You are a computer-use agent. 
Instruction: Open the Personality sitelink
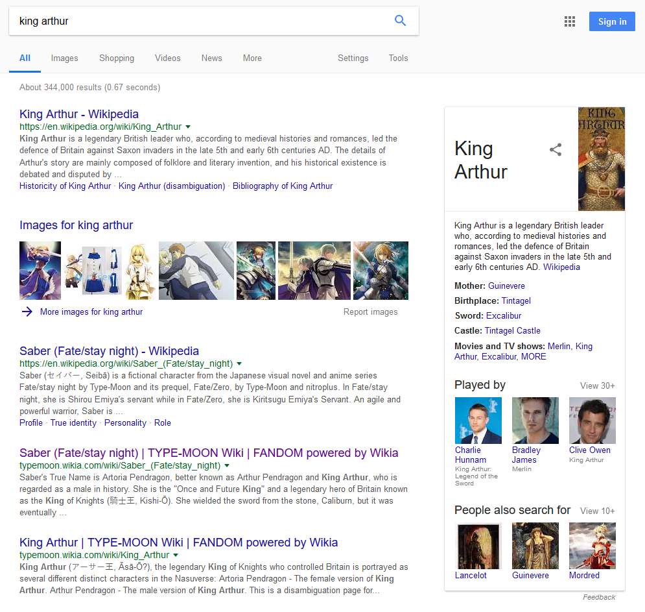coord(125,423)
